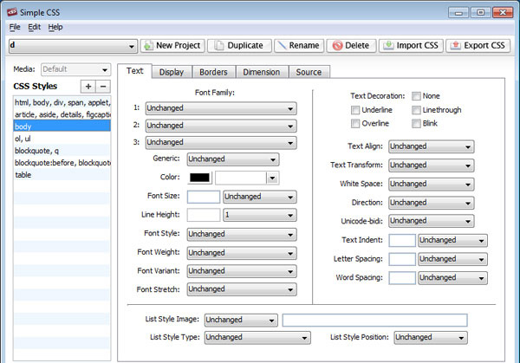This screenshot has width=520, height=363.
Task: Click the Duplicate project button
Action: pyautogui.click(x=239, y=45)
